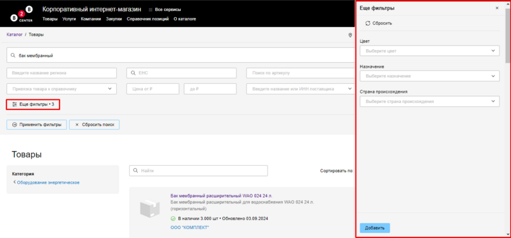Screen dimensions: 511x238
Task: Open the Закупки menu
Action: pos(114,19)
